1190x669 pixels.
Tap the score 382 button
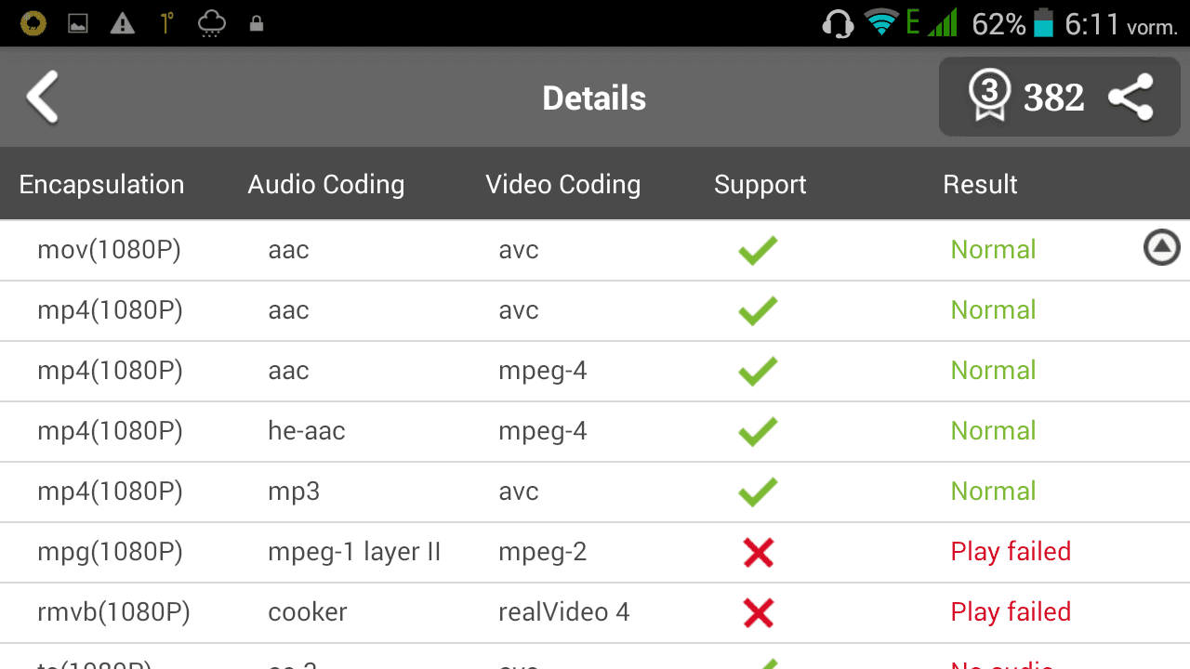(x=1054, y=97)
